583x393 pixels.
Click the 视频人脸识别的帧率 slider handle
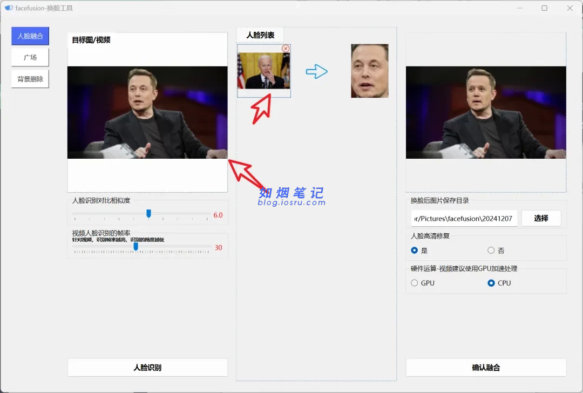[x=136, y=246]
